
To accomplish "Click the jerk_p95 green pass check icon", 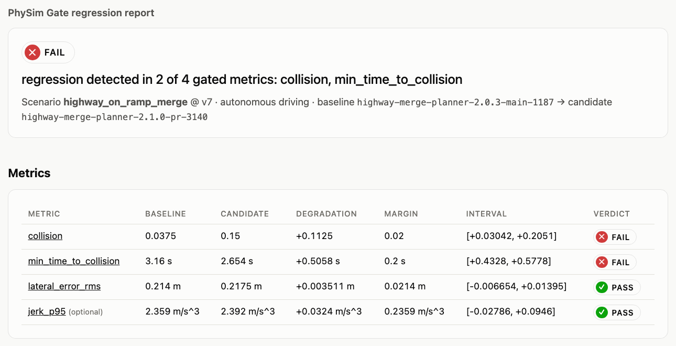I will pyautogui.click(x=602, y=312).
